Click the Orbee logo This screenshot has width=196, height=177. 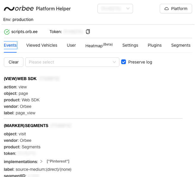coord(19,9)
